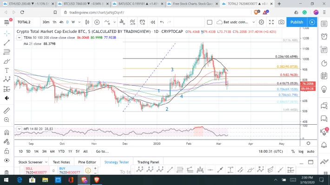
Task: Select the 4h timeframe
Action: point(61,22)
